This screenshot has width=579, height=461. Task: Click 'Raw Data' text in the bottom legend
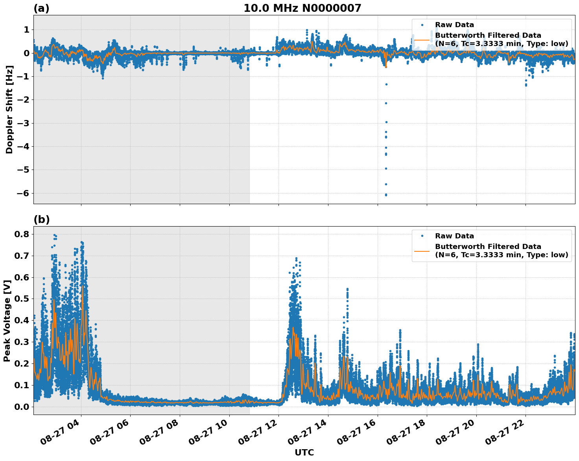[454, 236]
